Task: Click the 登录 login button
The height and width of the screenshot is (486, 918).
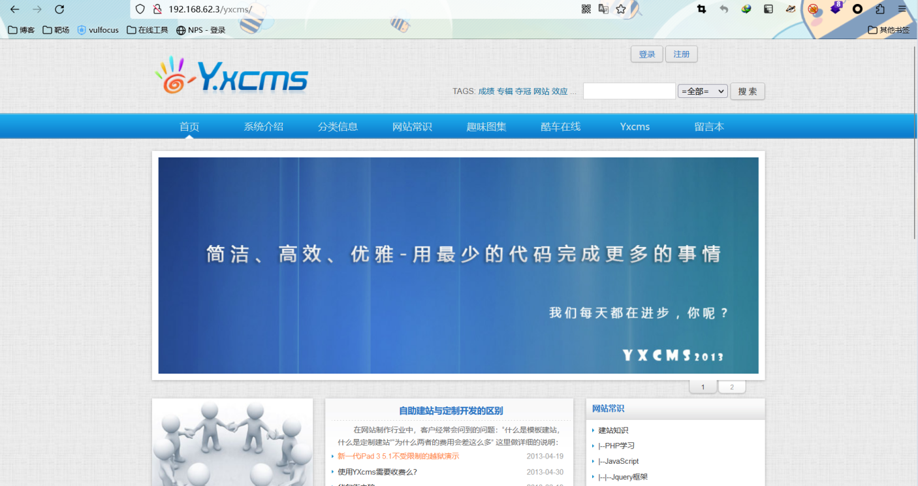Action: coord(647,54)
